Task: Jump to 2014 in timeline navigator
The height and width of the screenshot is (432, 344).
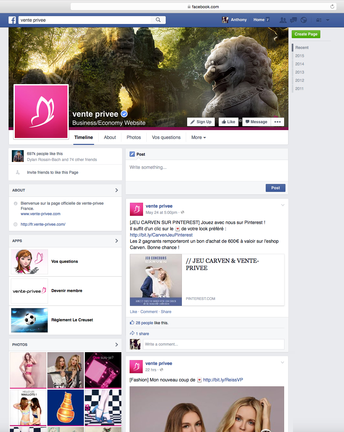Action: (300, 64)
